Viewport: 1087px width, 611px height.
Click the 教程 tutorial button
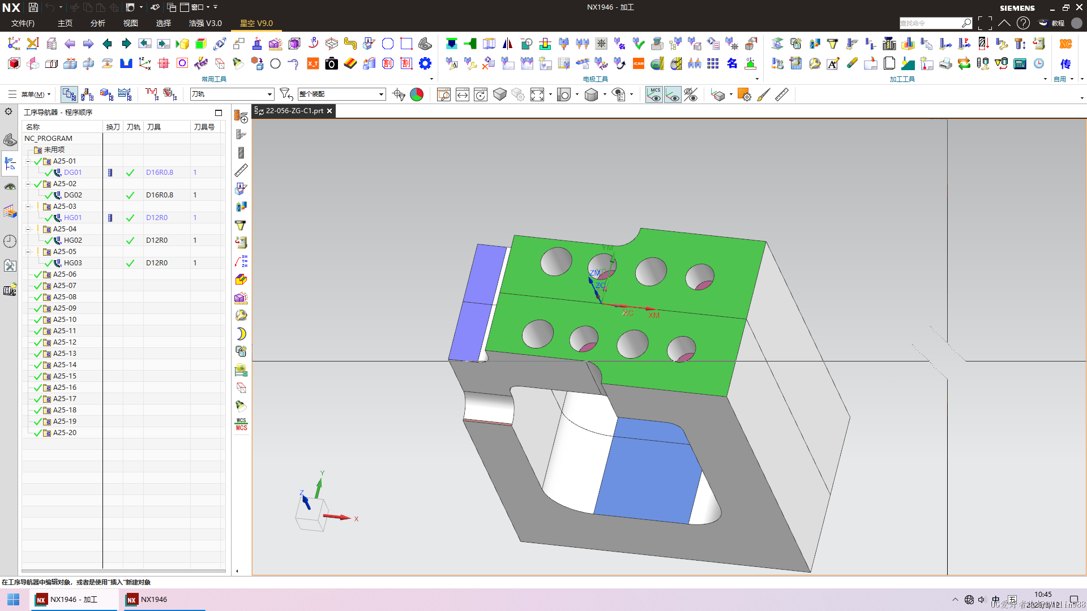tap(1052, 23)
